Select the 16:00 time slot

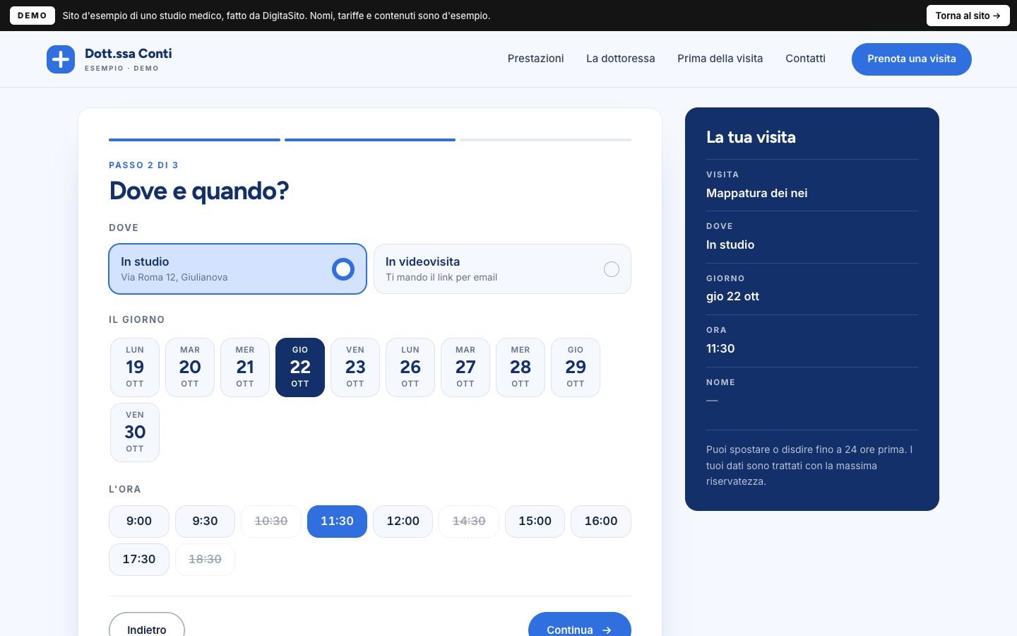pos(601,522)
